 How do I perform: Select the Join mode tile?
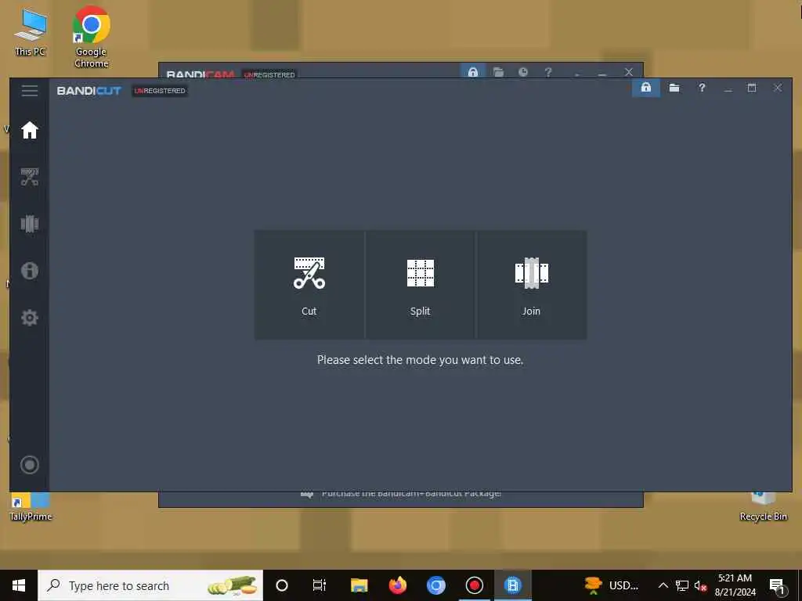(532, 285)
